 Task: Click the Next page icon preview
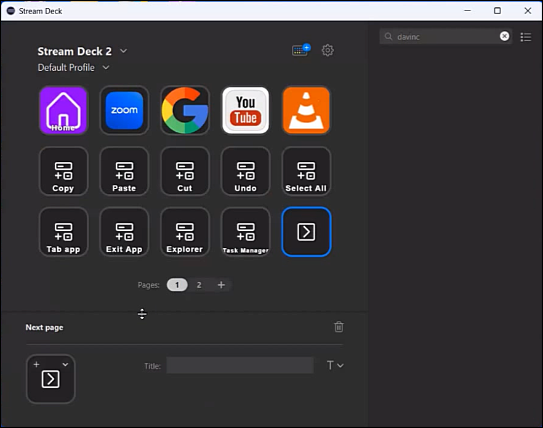click(x=50, y=379)
